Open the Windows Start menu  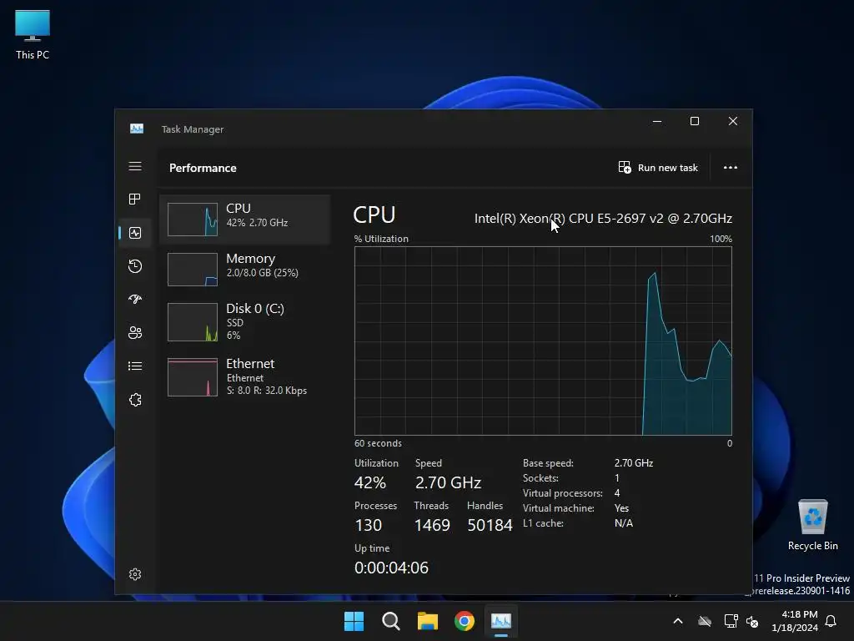[354, 621]
